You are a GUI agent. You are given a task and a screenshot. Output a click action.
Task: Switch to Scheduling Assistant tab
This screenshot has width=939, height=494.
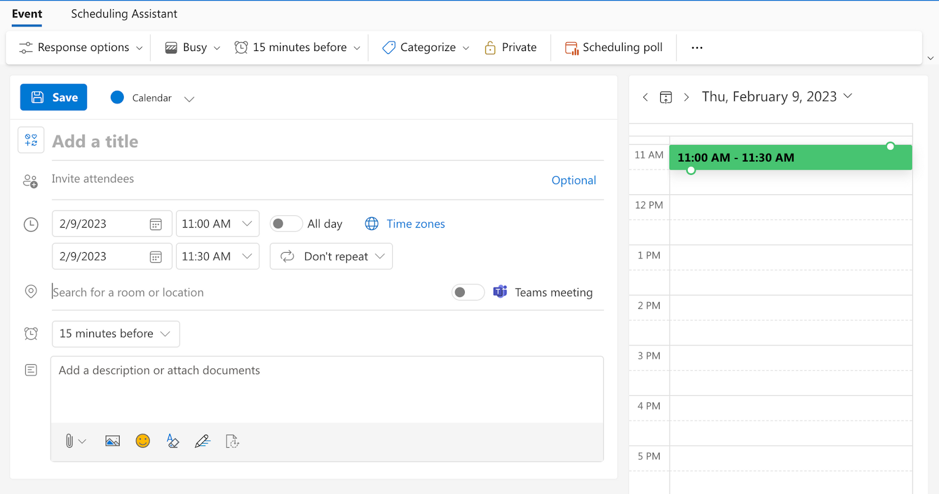tap(124, 14)
